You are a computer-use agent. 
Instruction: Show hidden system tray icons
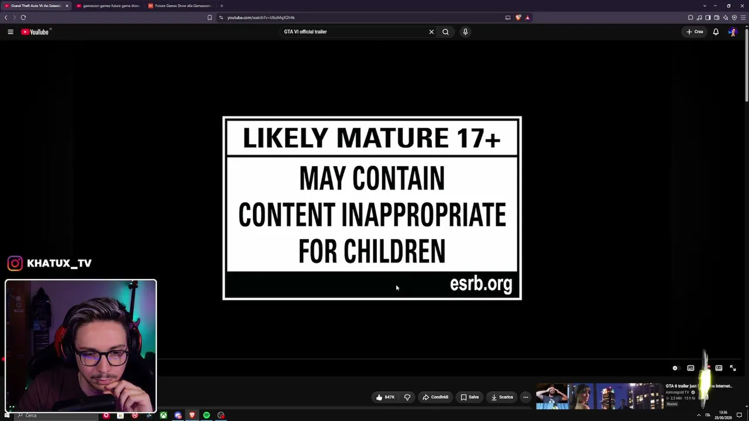click(x=698, y=415)
